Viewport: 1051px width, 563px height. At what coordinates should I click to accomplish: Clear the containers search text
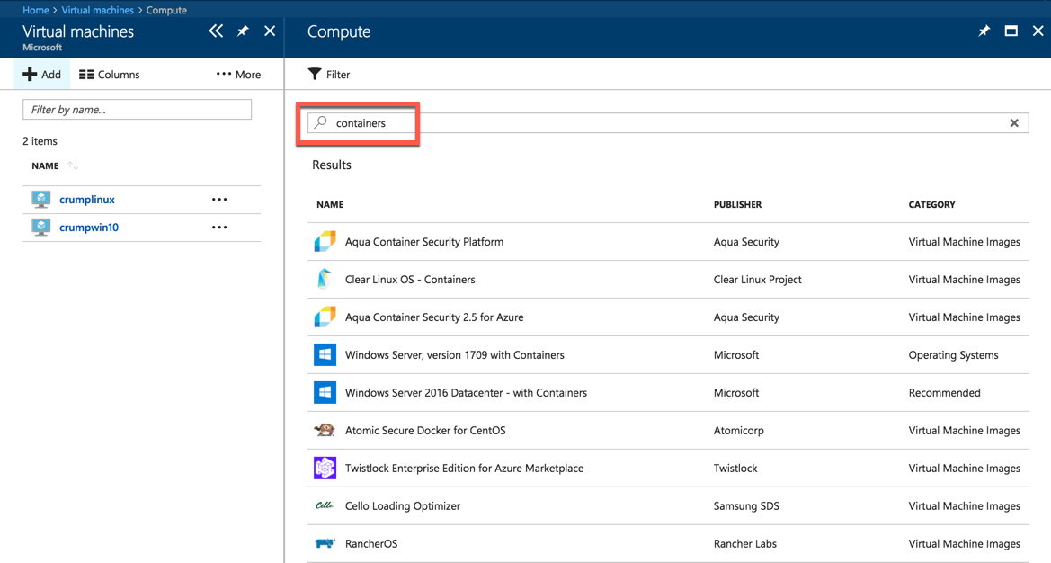click(1014, 123)
